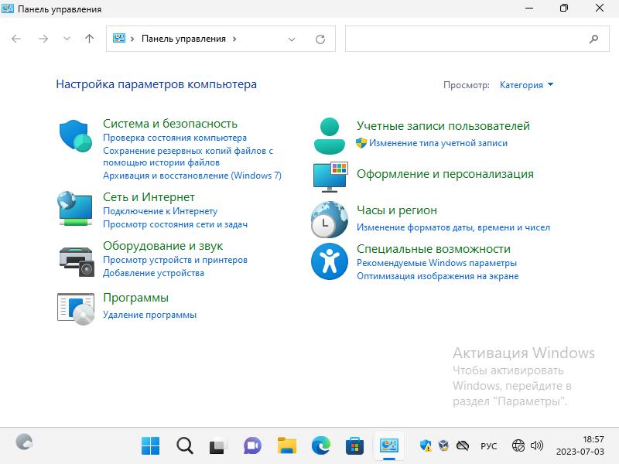Launch Microsoft Edge from taskbar

(x=320, y=446)
